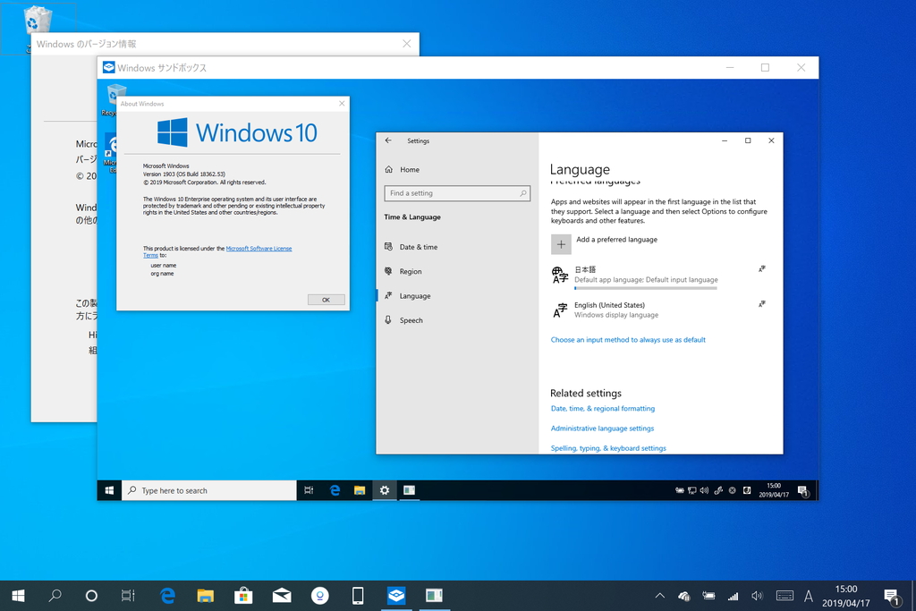Launch Microsoft Edge from the sandbox taskbar
Image resolution: width=916 pixels, height=611 pixels.
(335, 490)
